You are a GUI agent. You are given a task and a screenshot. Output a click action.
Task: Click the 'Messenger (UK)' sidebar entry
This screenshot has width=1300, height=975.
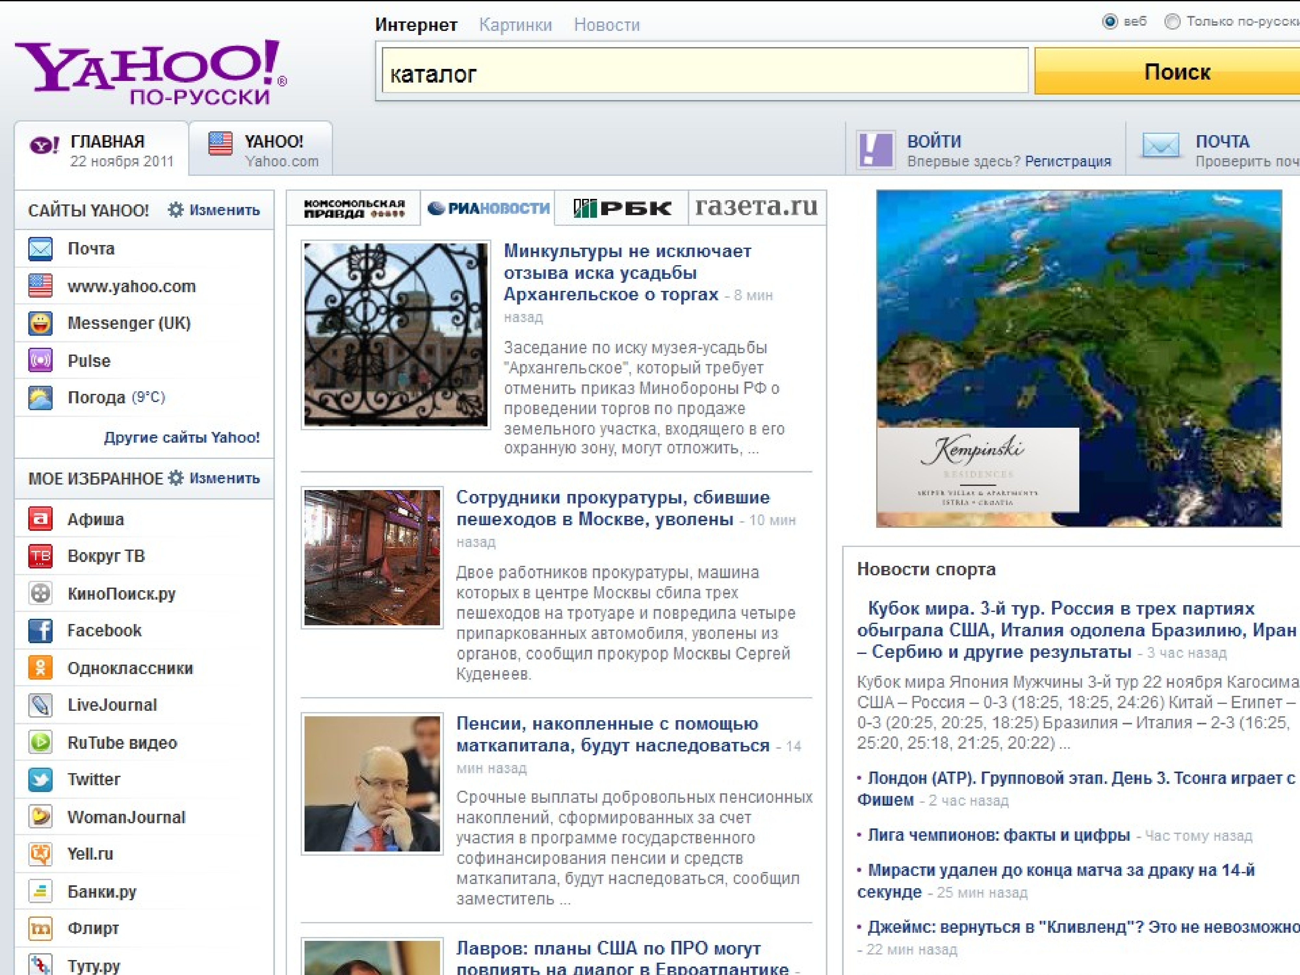pyautogui.click(x=144, y=323)
